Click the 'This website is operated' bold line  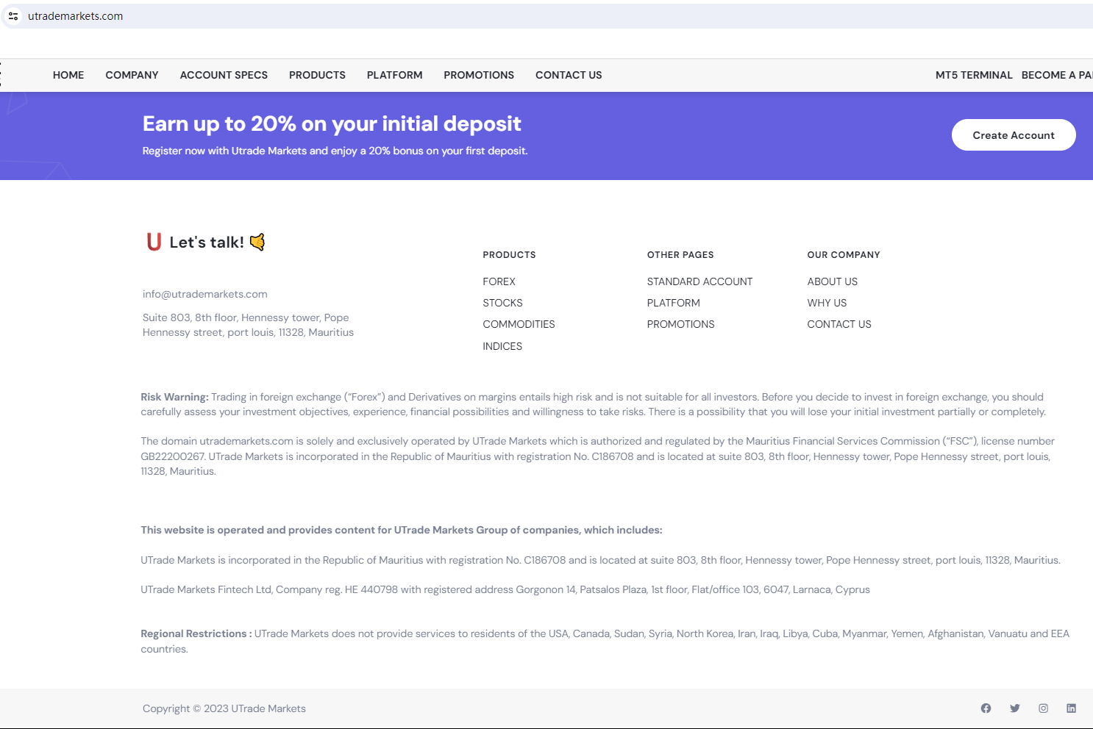pos(402,530)
